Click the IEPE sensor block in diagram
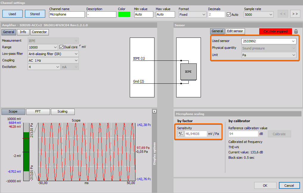Viewport: 303px width, 193px height. tap(188, 72)
